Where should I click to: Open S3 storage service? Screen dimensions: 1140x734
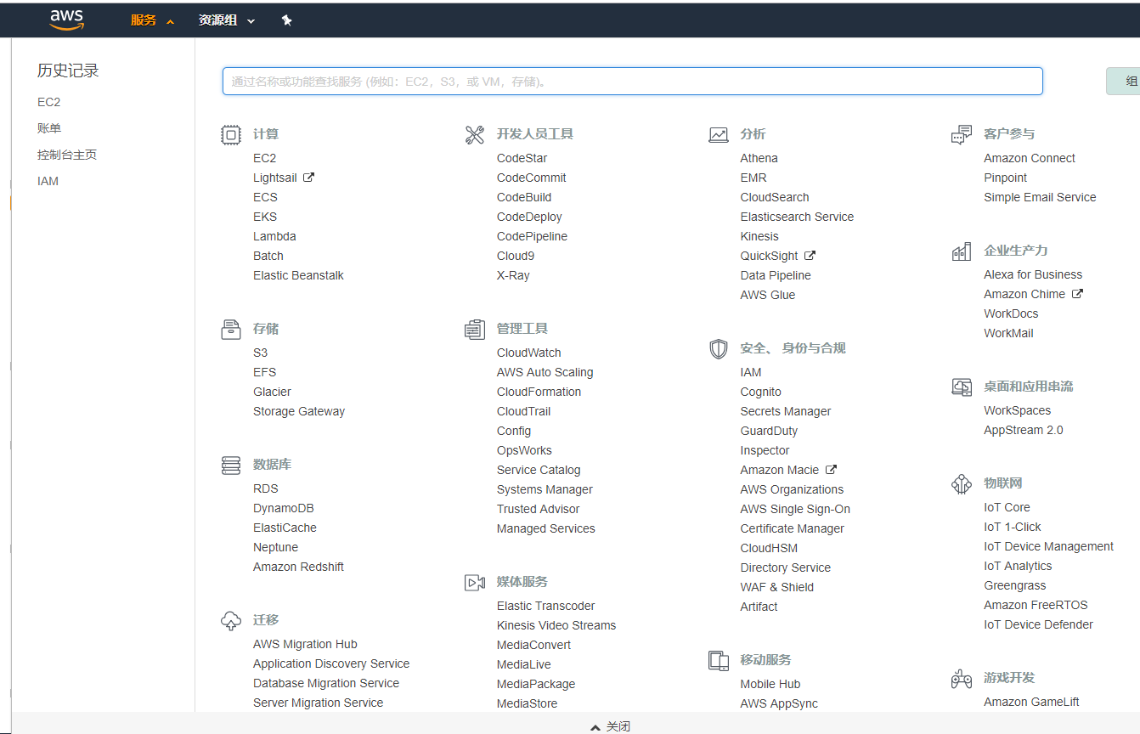coord(260,353)
